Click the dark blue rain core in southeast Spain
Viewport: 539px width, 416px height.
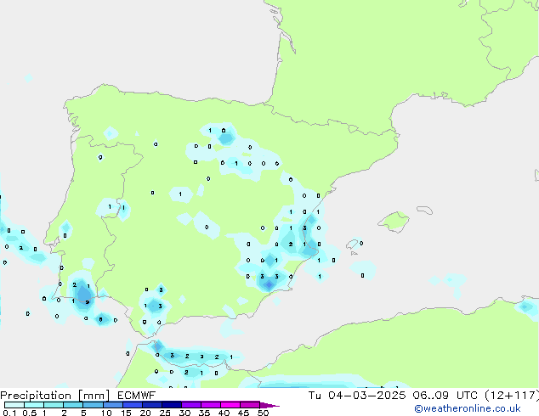pyautogui.click(x=267, y=285)
